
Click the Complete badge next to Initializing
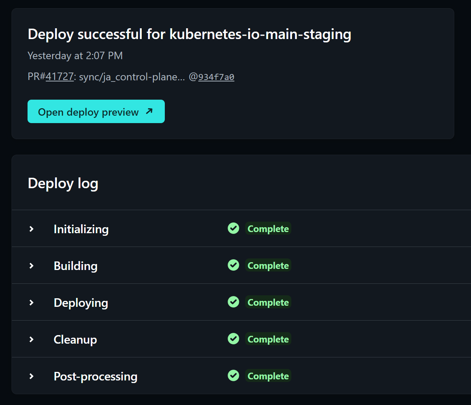point(268,229)
